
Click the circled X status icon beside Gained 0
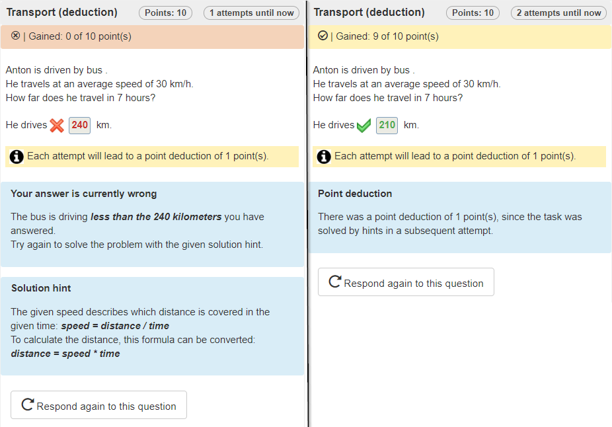16,36
